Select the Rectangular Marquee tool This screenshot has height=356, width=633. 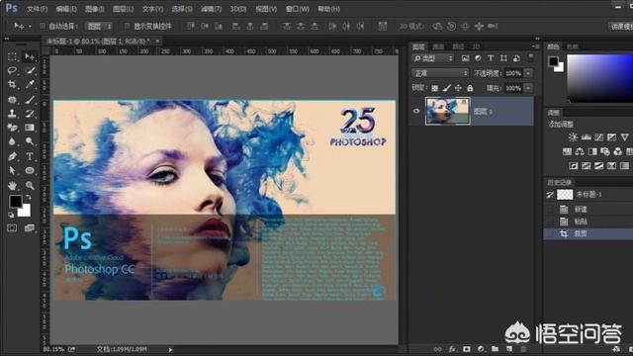(x=12, y=57)
